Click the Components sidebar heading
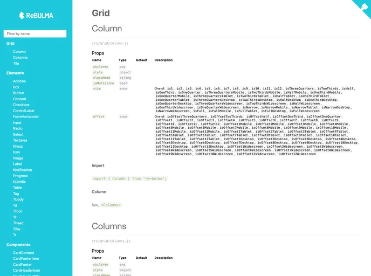This screenshot has height=276, width=371. coord(18,245)
